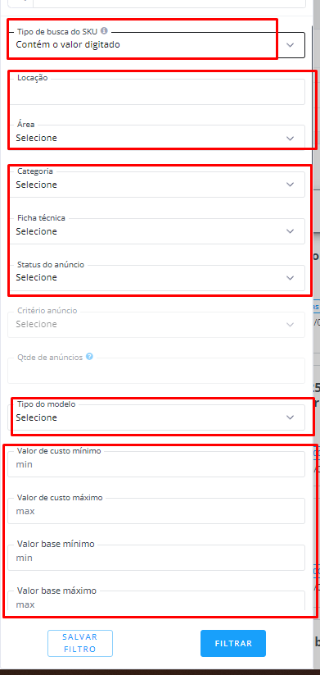
Task: Click the Contém o valor digitado selection text
Action: point(68,44)
